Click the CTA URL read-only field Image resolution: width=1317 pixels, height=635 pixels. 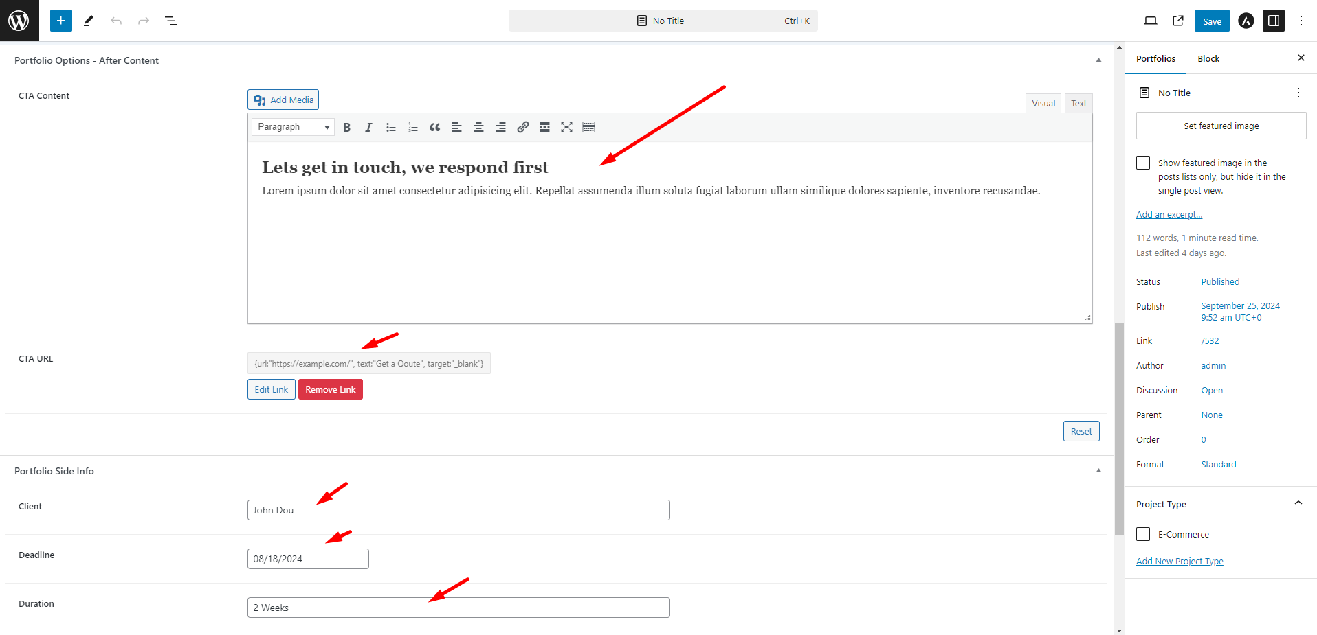click(369, 363)
